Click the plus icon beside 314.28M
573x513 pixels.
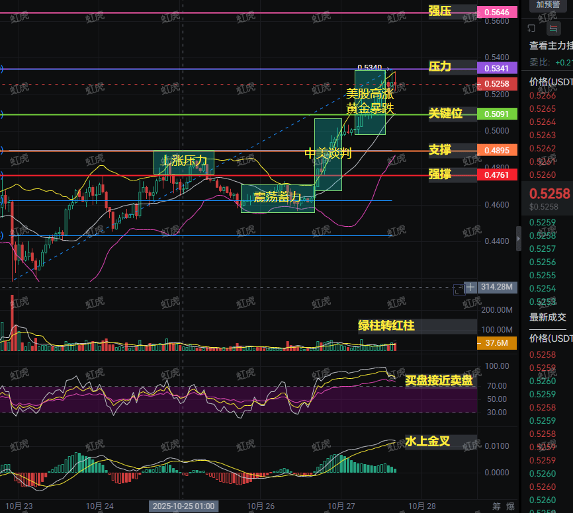[x=470, y=287]
